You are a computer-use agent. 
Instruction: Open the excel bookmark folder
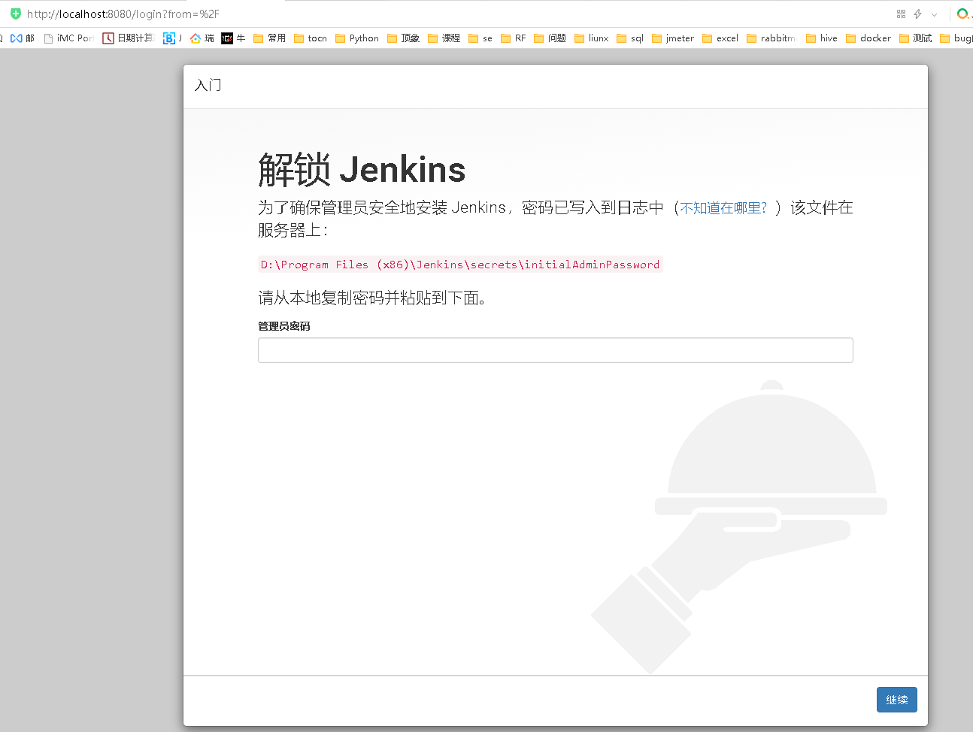point(720,38)
